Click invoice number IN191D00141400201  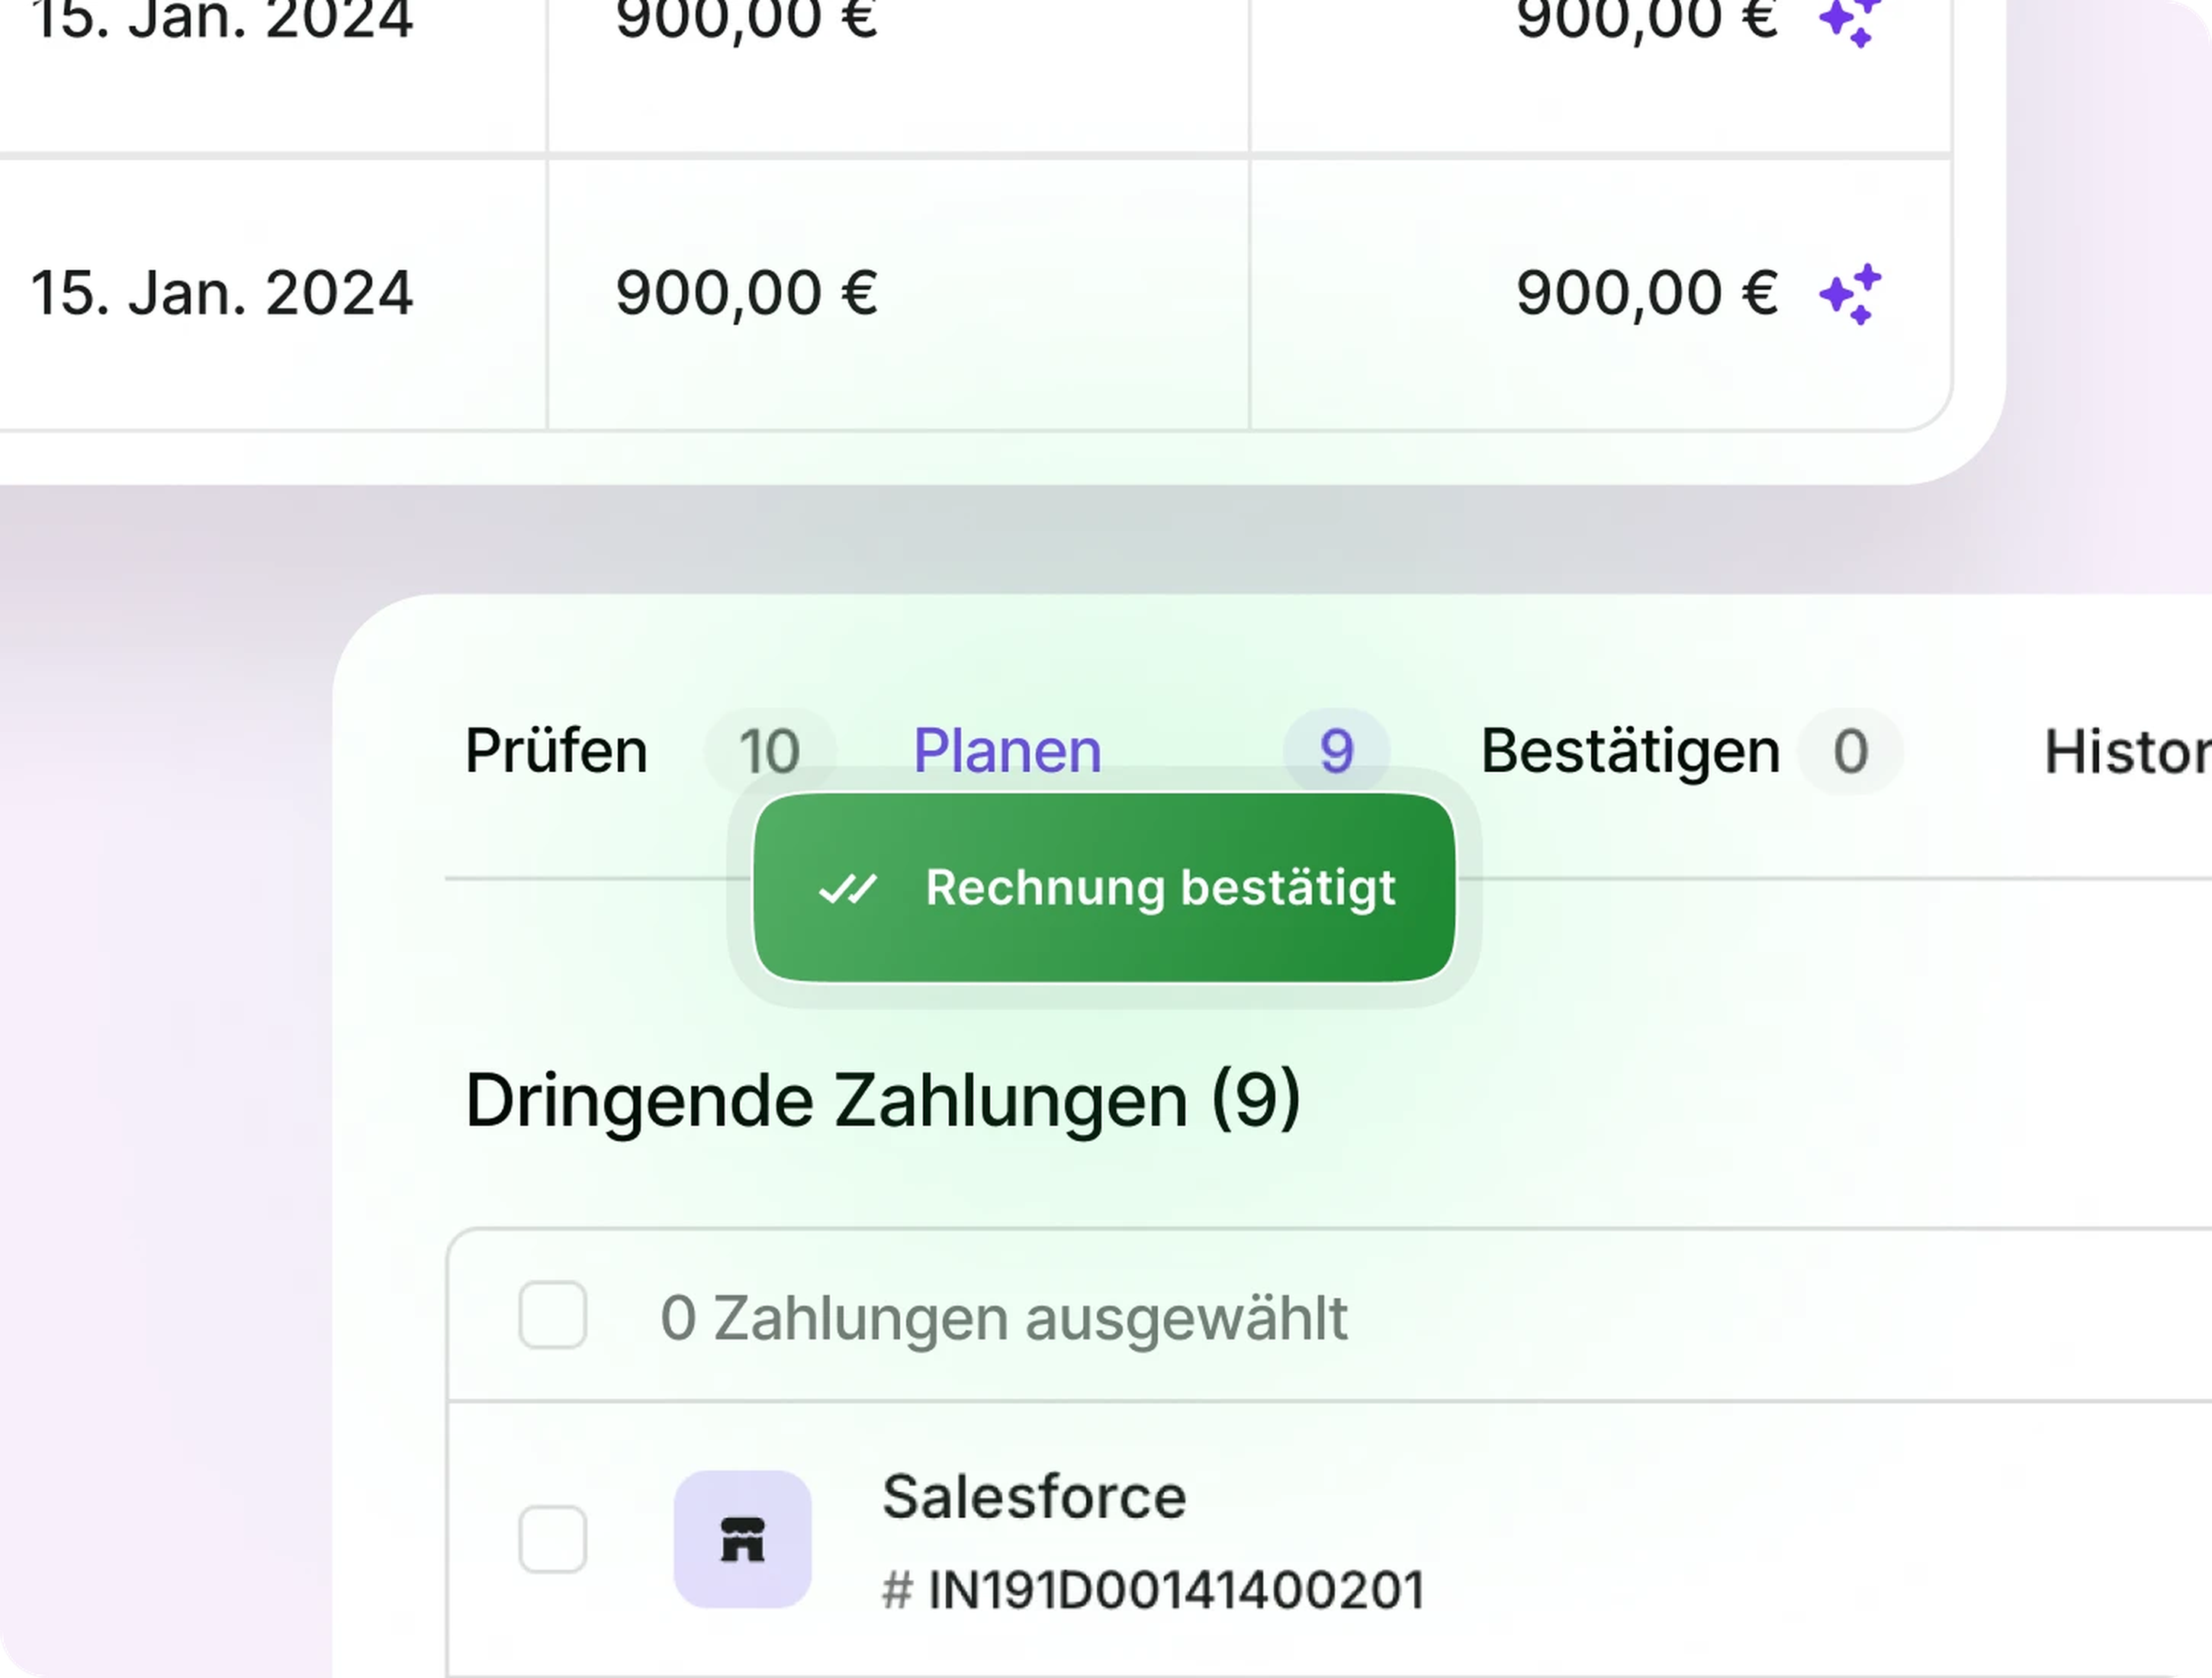1176,1590
